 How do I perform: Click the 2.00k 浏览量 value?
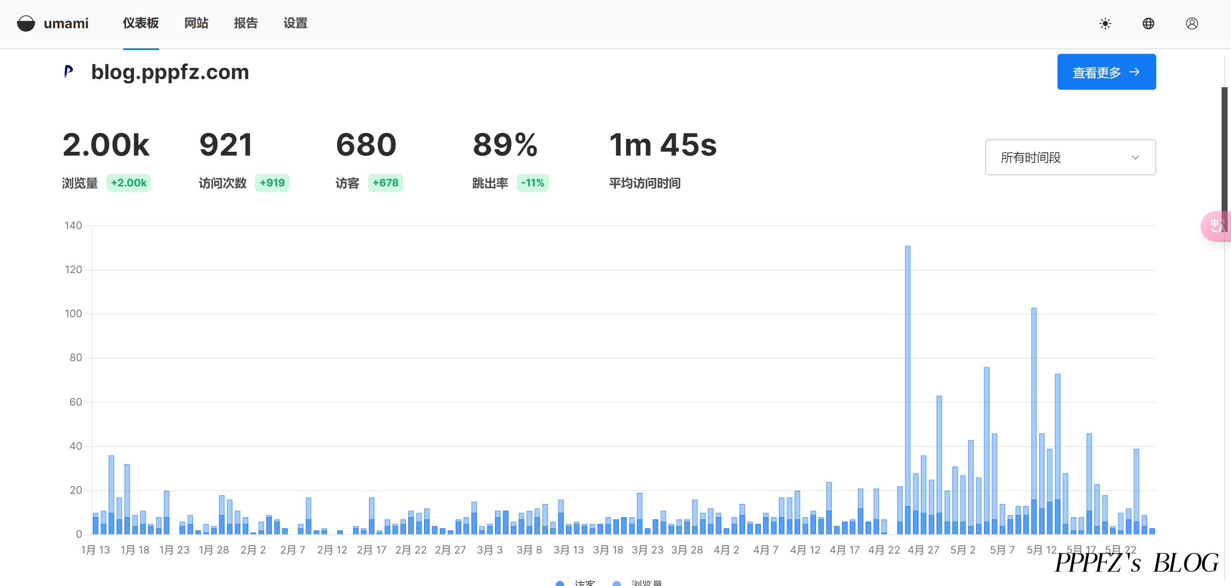click(106, 145)
